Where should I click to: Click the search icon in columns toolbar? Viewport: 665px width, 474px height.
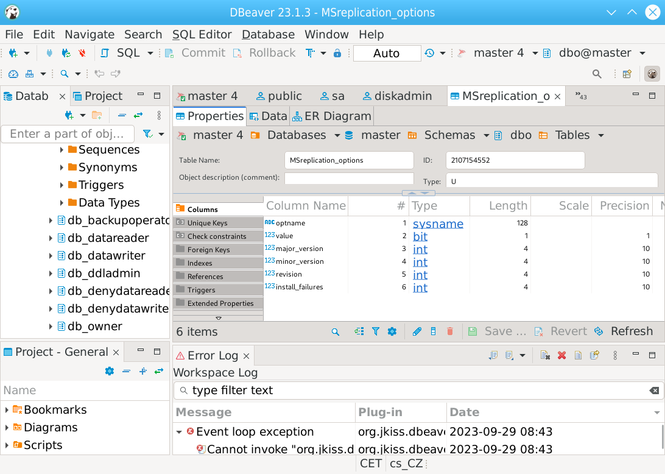(x=336, y=332)
